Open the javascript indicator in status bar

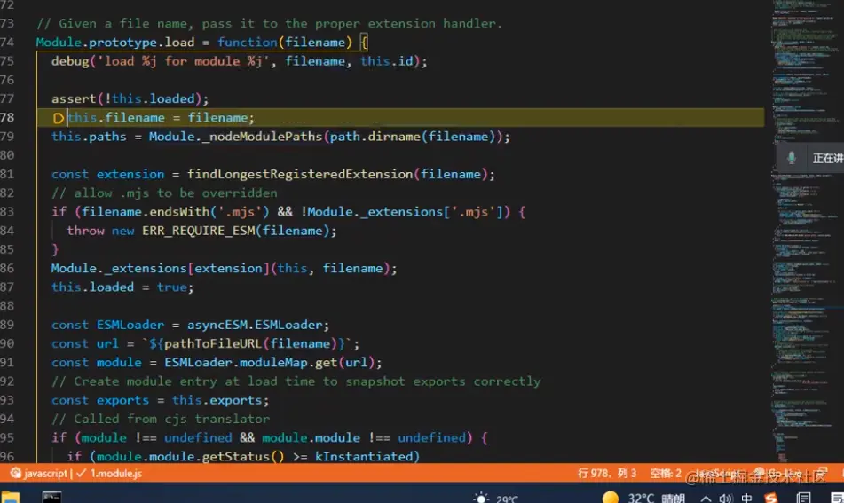click(x=39, y=474)
